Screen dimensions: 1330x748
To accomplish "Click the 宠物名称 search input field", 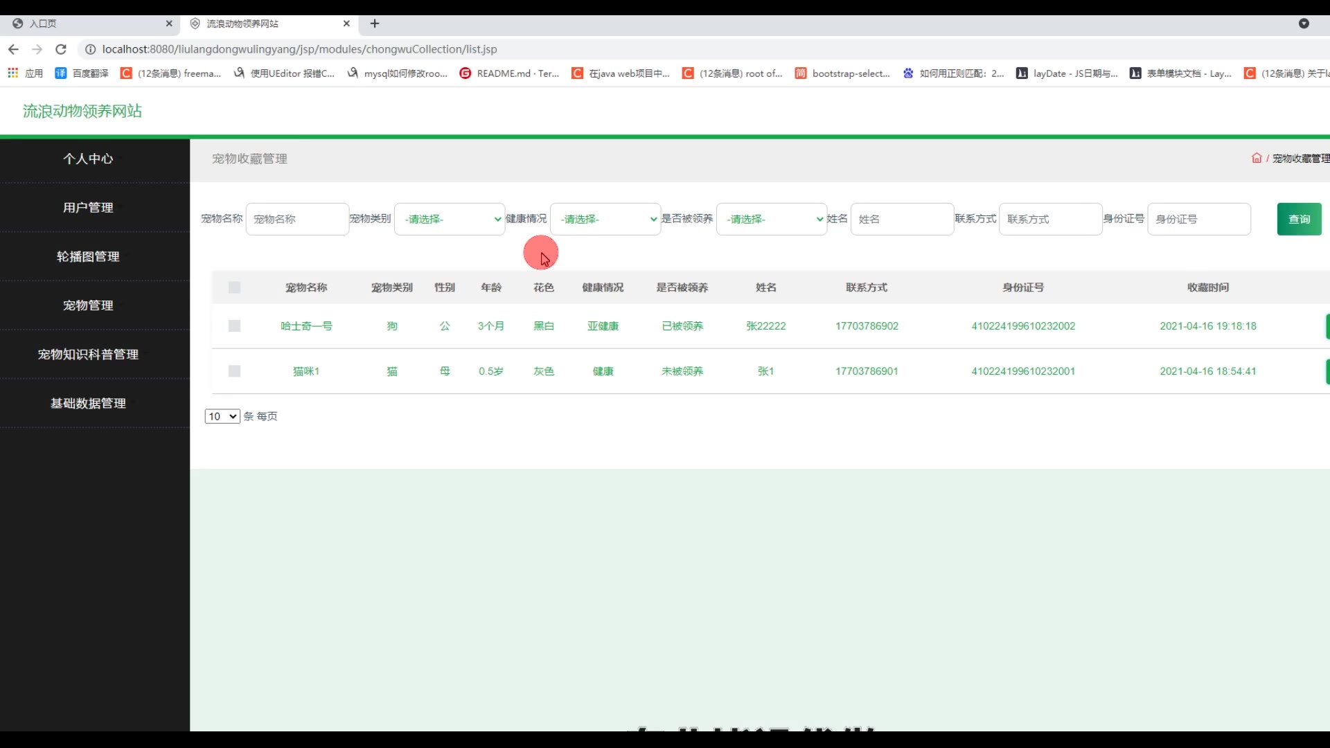I will pos(297,220).
